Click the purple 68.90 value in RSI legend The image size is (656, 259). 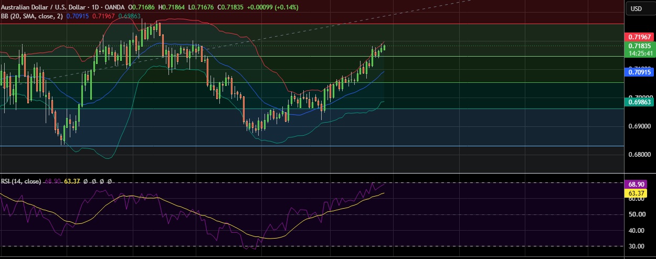53,181
